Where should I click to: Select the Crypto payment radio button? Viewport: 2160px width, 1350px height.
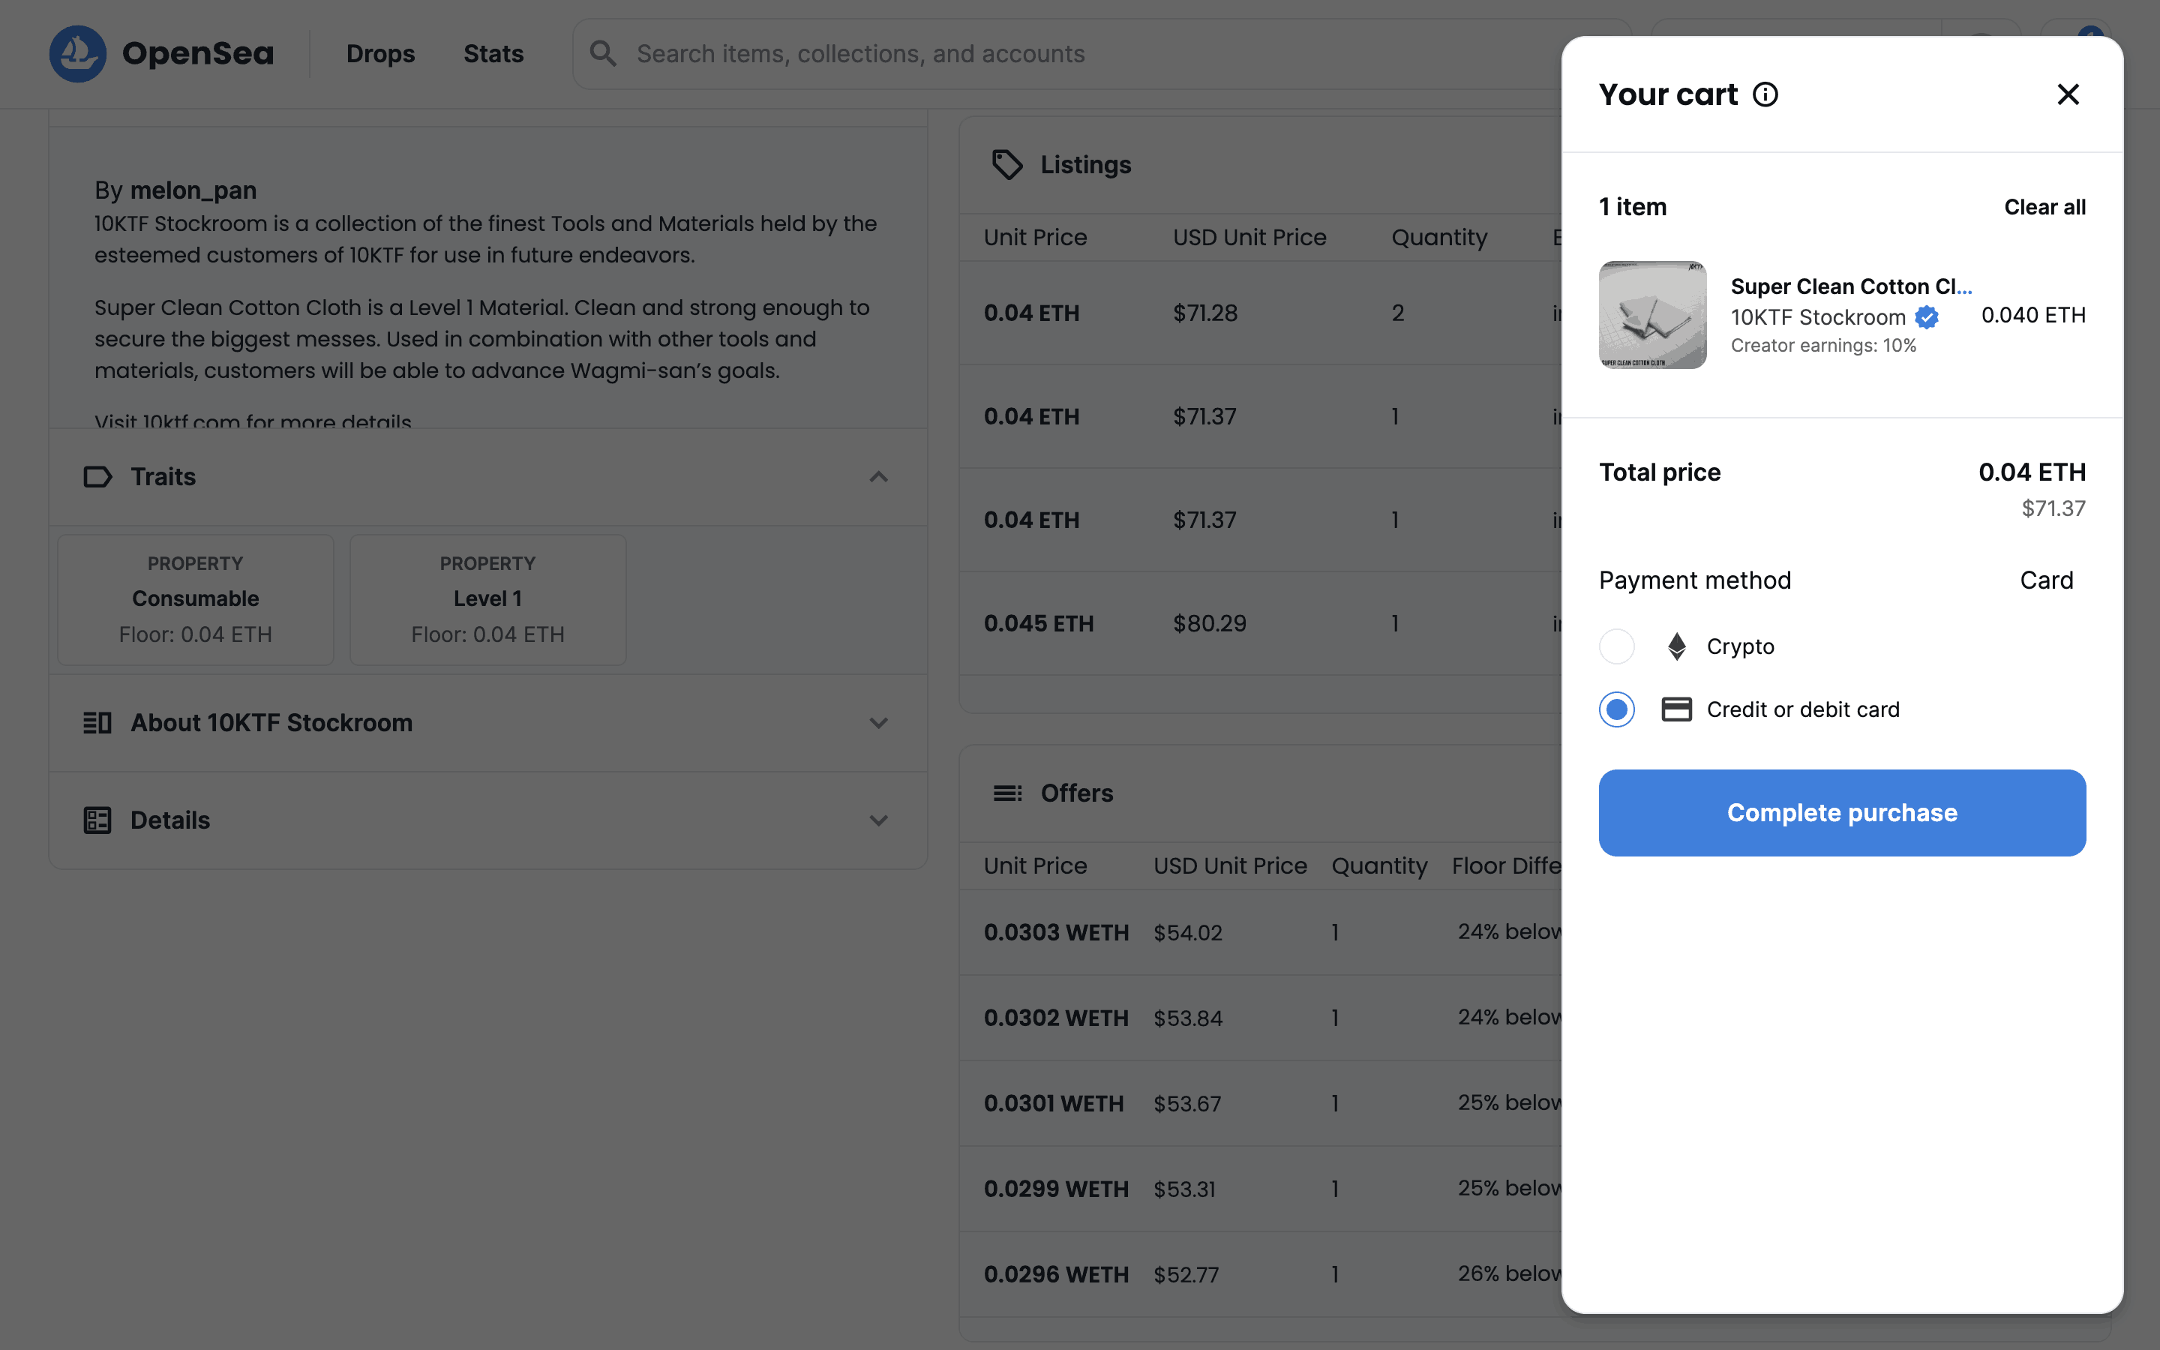(1616, 646)
